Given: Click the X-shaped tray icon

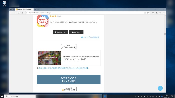Looking at the screenshot, I should point(159,96).
